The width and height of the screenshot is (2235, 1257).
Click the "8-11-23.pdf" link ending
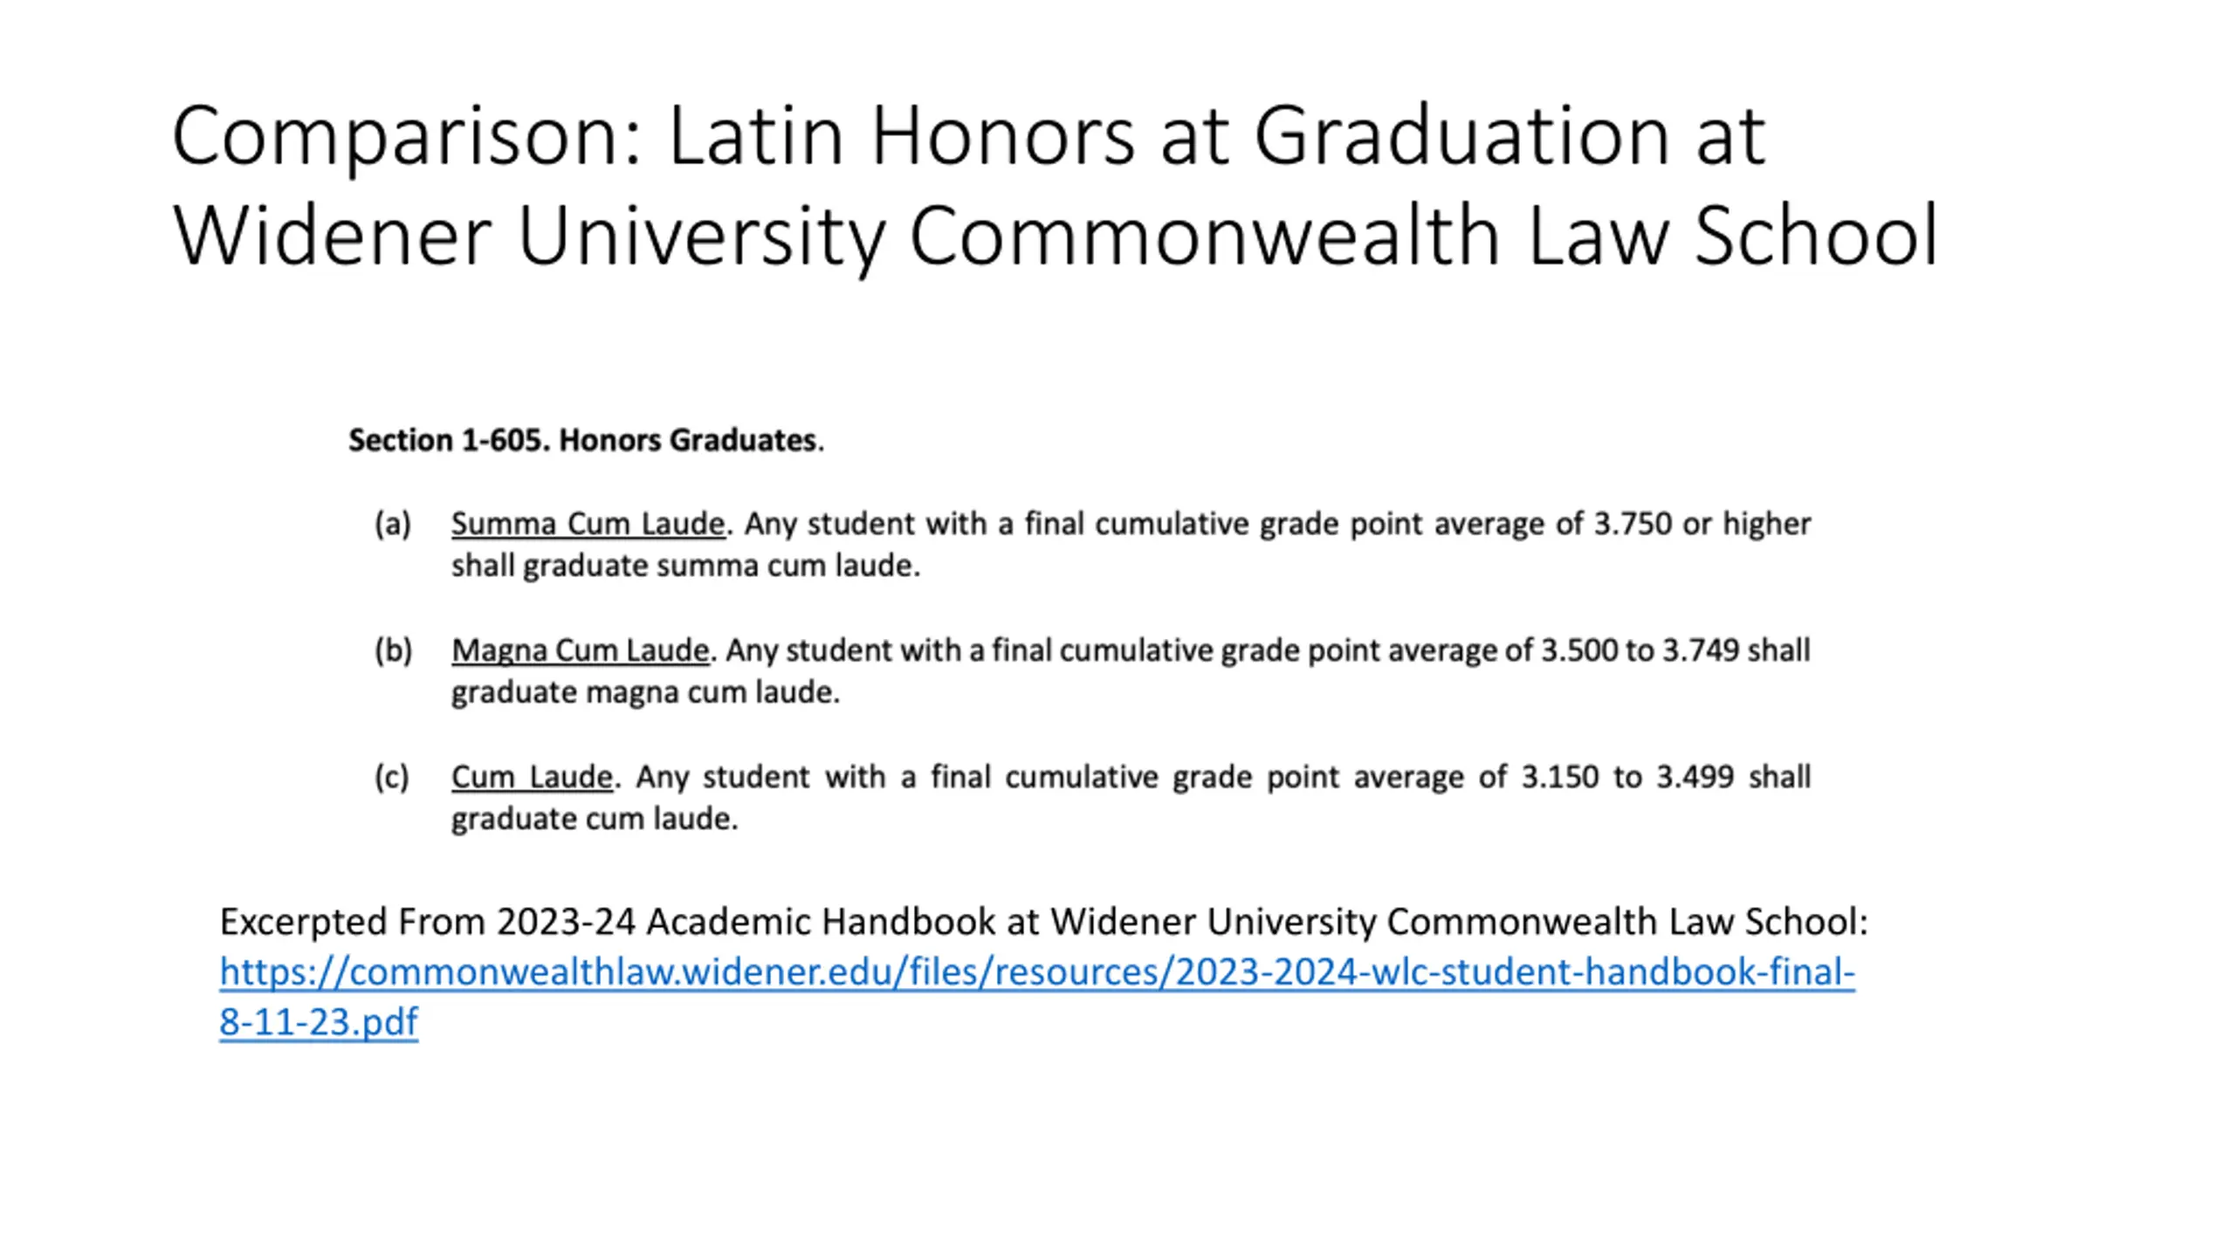pyautogui.click(x=319, y=1021)
